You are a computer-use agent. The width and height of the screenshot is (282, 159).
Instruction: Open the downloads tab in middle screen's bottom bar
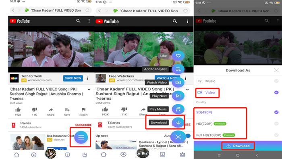pos(123,154)
